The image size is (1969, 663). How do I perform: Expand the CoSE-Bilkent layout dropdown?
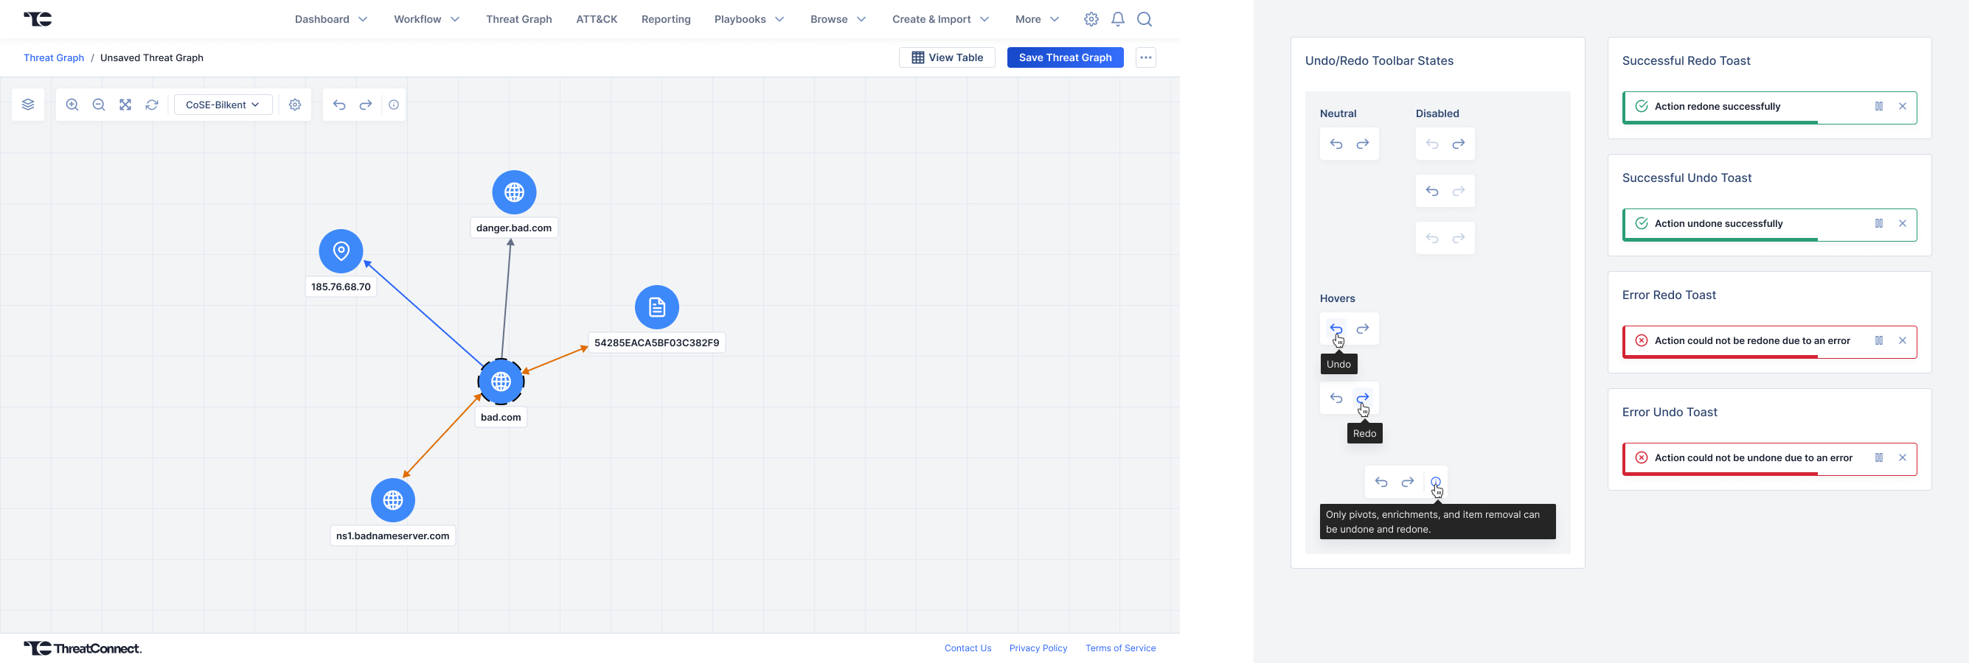223,105
